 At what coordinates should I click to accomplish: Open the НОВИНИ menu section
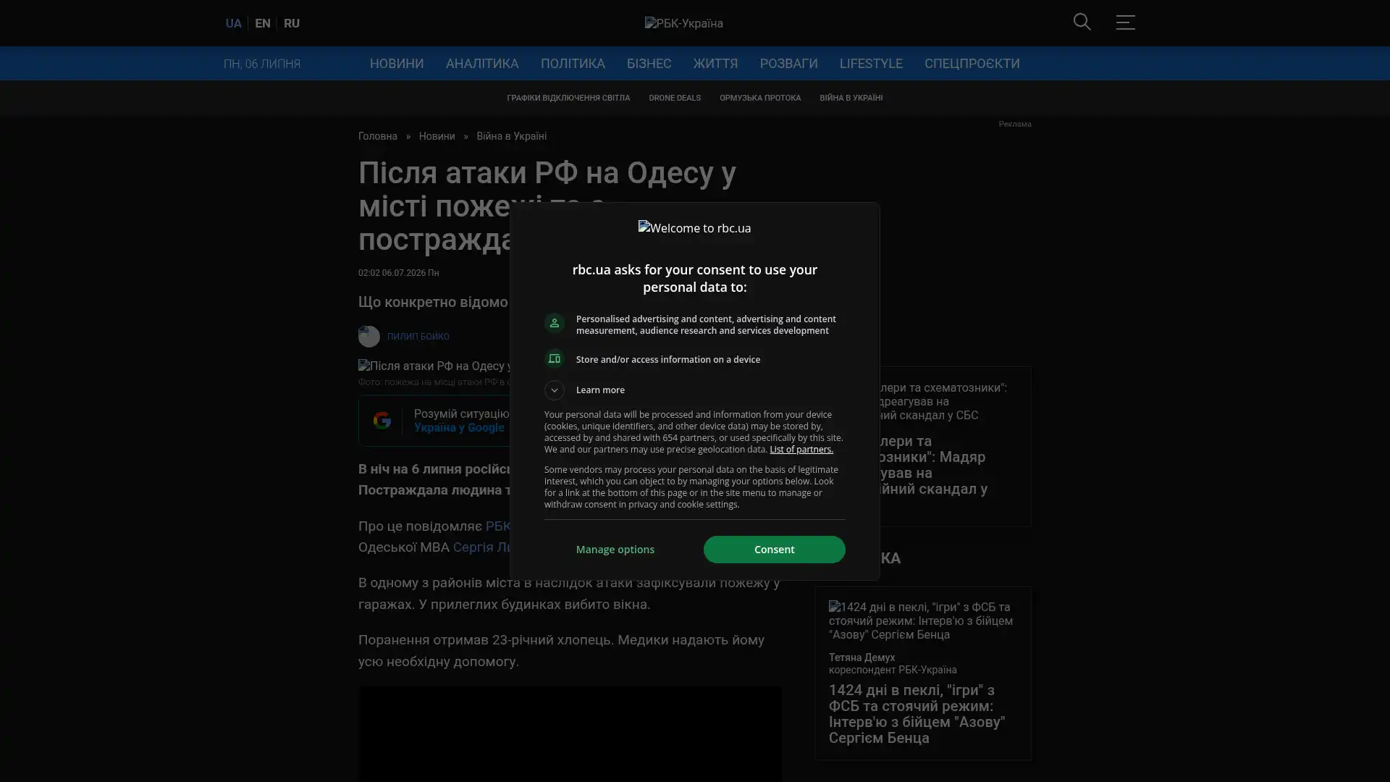point(397,64)
